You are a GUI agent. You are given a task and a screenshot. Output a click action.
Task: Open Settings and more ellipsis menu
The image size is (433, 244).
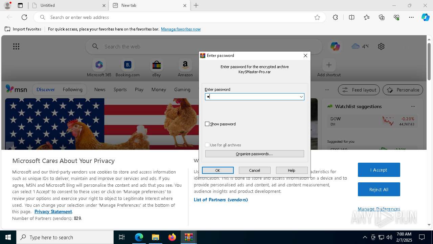coord(411,17)
